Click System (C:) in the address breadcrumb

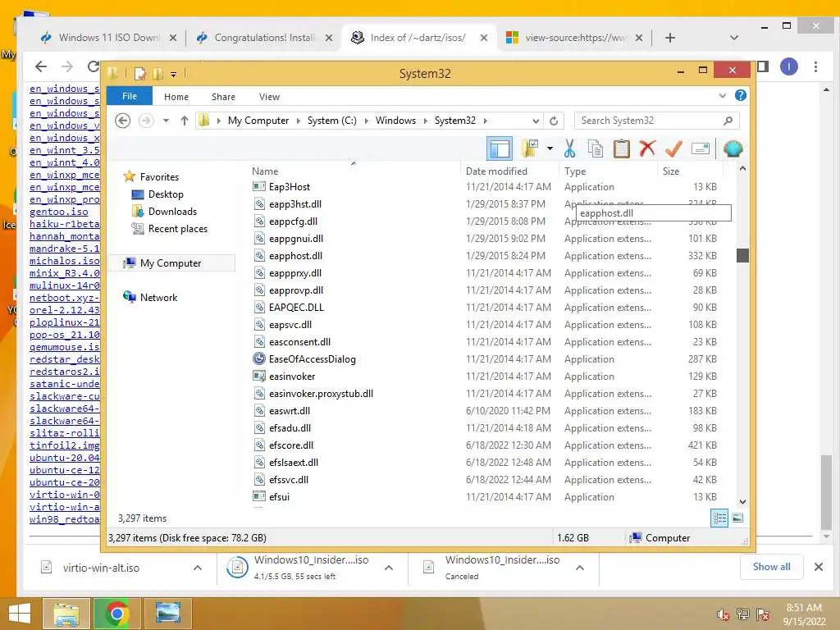tap(331, 121)
